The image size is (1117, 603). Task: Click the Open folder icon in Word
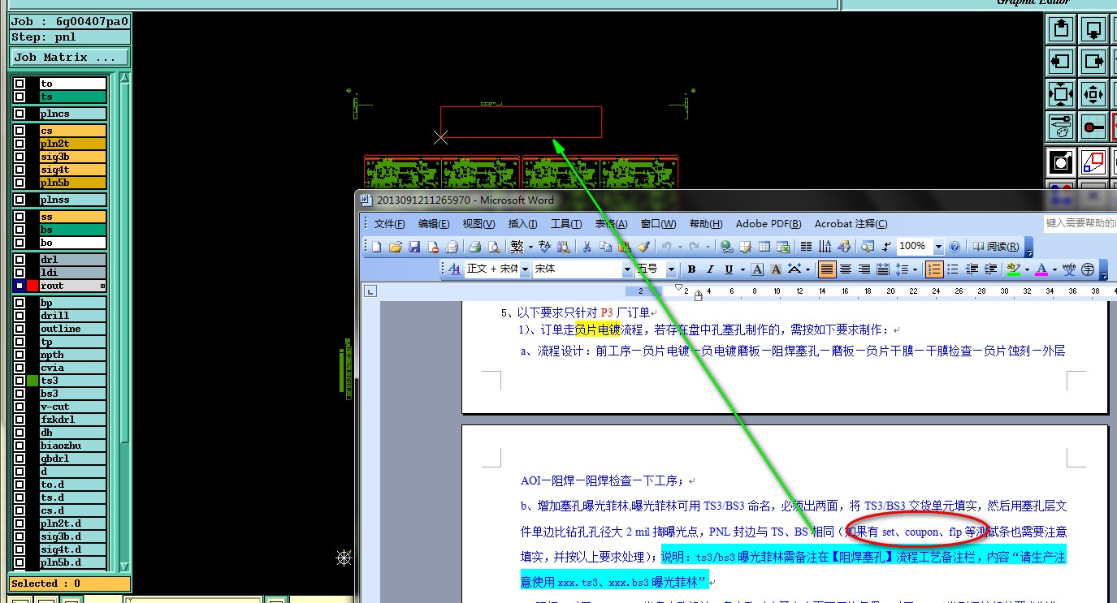396,246
